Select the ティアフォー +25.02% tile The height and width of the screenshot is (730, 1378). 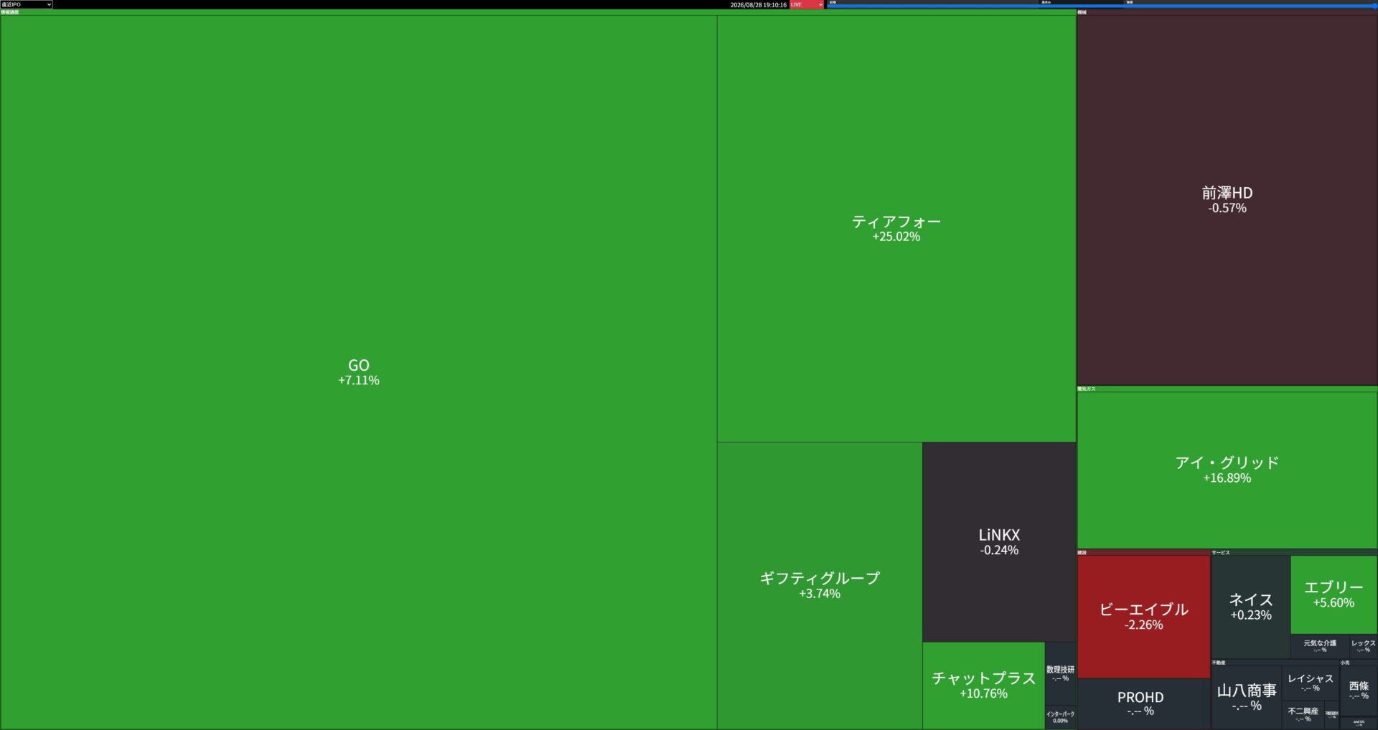pyautogui.click(x=896, y=229)
